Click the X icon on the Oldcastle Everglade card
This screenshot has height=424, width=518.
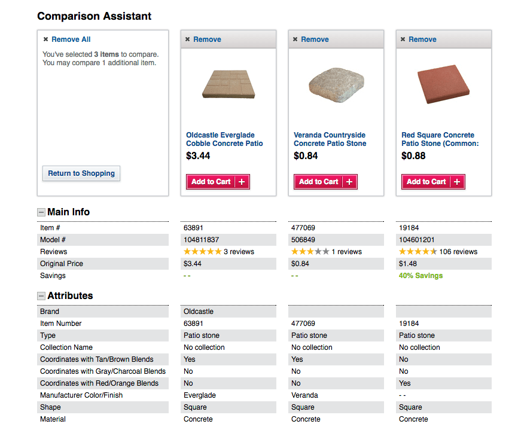point(187,39)
